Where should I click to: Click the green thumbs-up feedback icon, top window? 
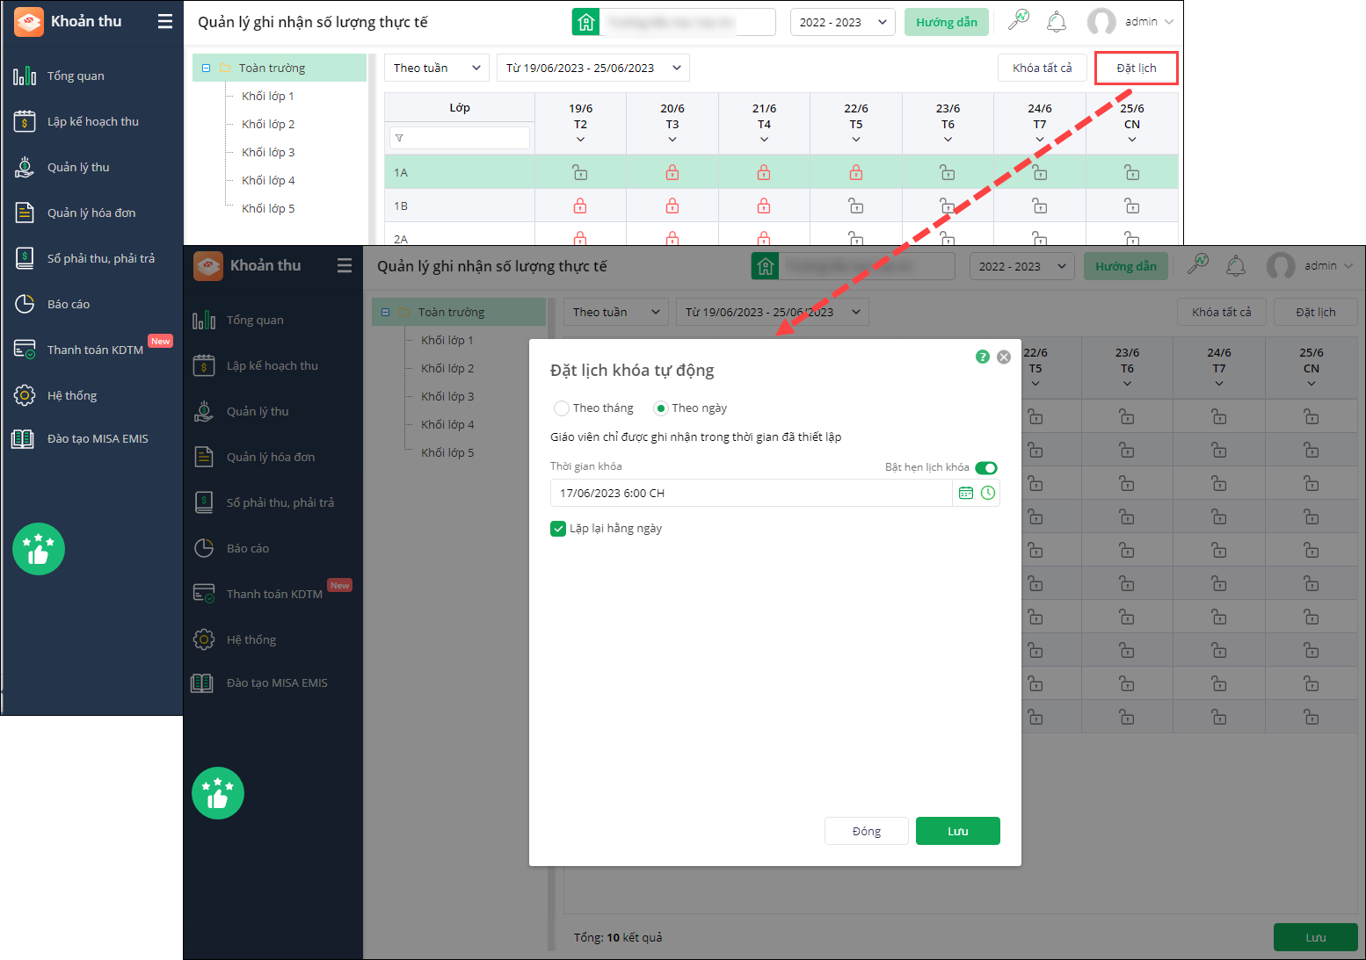pos(39,549)
